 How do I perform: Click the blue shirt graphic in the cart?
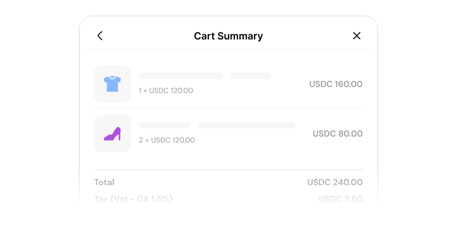[x=113, y=84]
